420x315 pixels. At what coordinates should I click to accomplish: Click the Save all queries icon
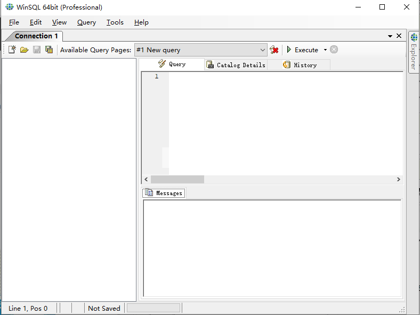[49, 50]
